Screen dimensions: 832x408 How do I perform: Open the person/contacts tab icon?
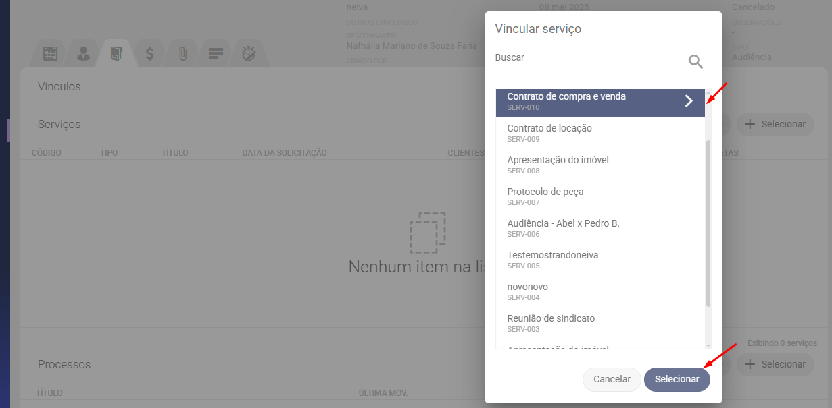point(84,54)
